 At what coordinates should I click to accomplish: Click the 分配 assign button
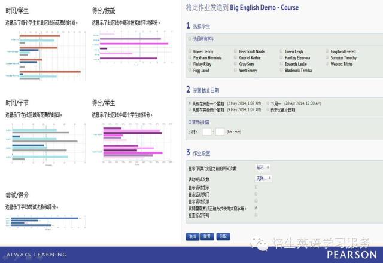point(223,237)
